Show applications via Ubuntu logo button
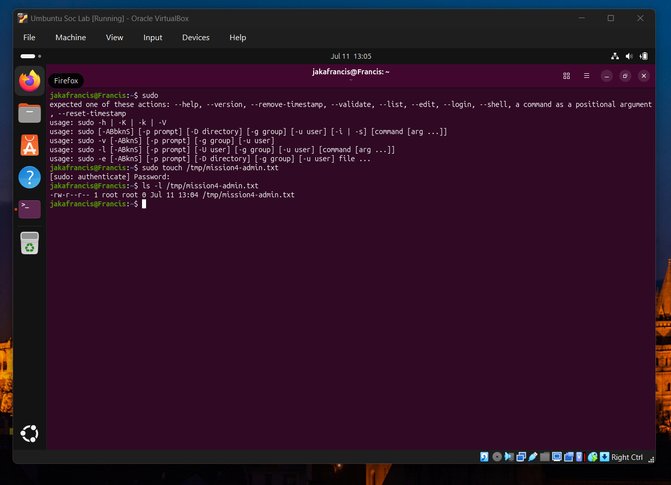 pos(30,434)
